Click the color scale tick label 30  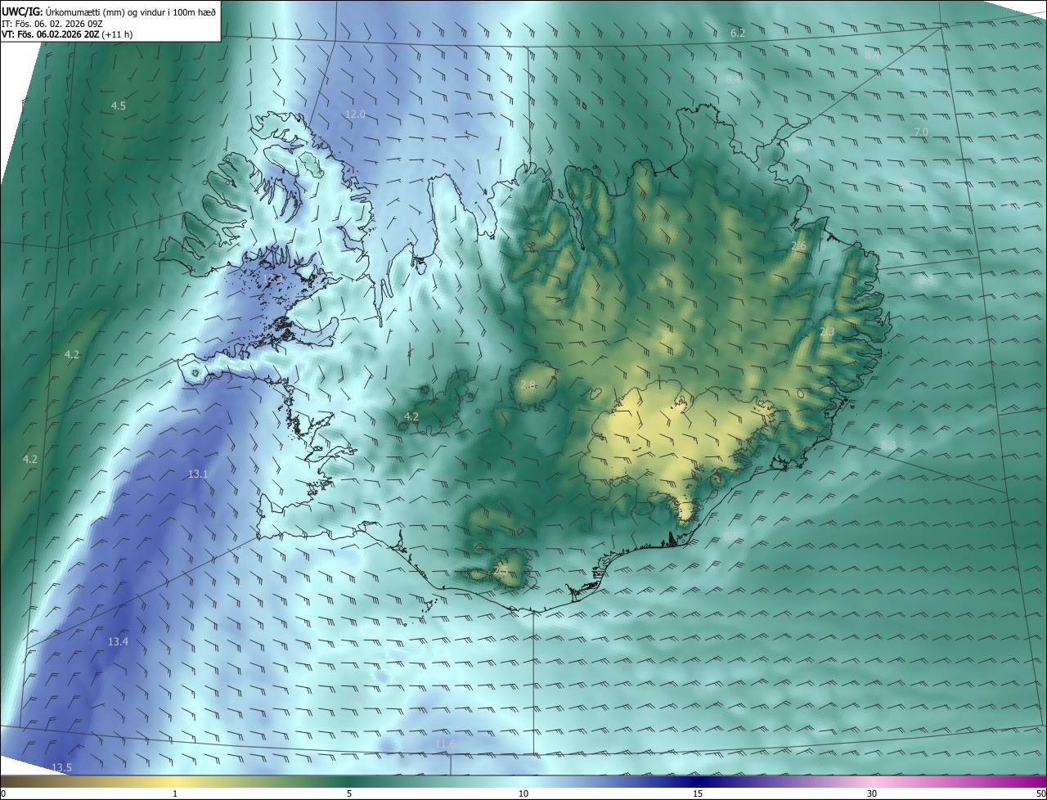tap(872, 793)
